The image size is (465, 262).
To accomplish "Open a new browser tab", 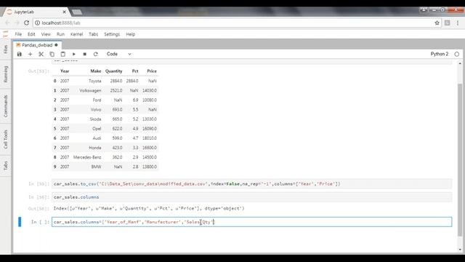I will pyautogui.click(x=77, y=12).
